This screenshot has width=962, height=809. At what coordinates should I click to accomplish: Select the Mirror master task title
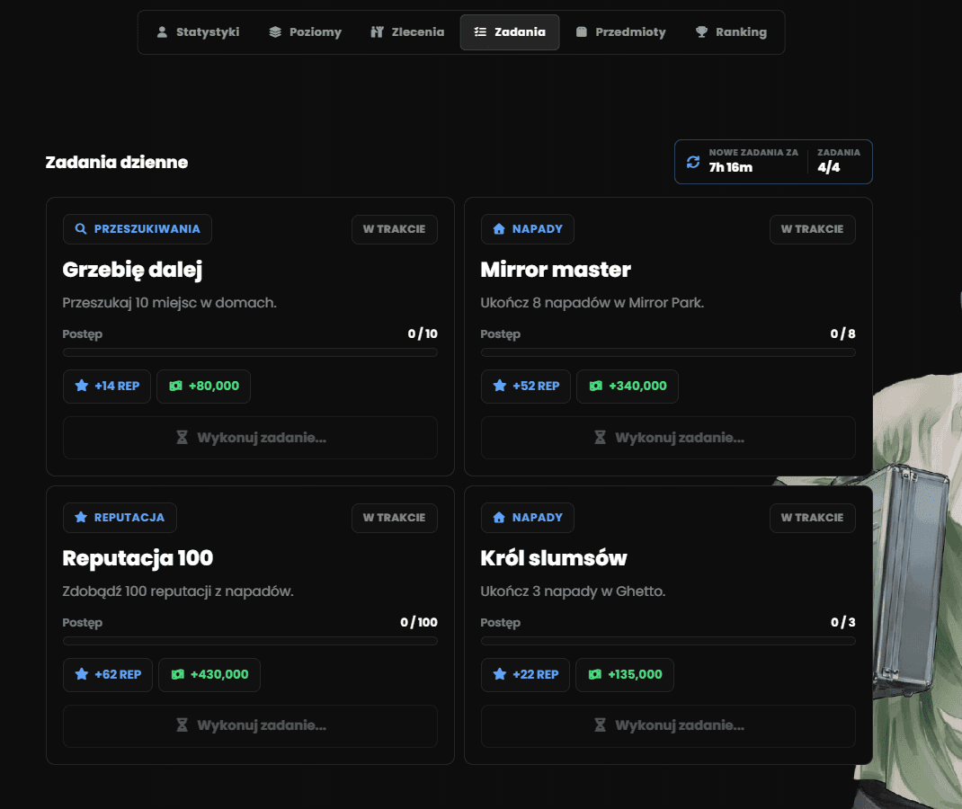click(556, 270)
